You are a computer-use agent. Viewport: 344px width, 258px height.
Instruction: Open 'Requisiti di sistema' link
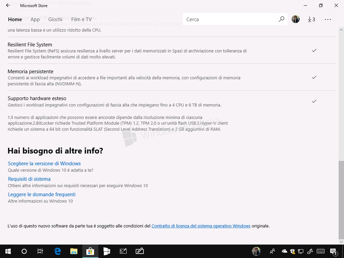click(x=29, y=179)
